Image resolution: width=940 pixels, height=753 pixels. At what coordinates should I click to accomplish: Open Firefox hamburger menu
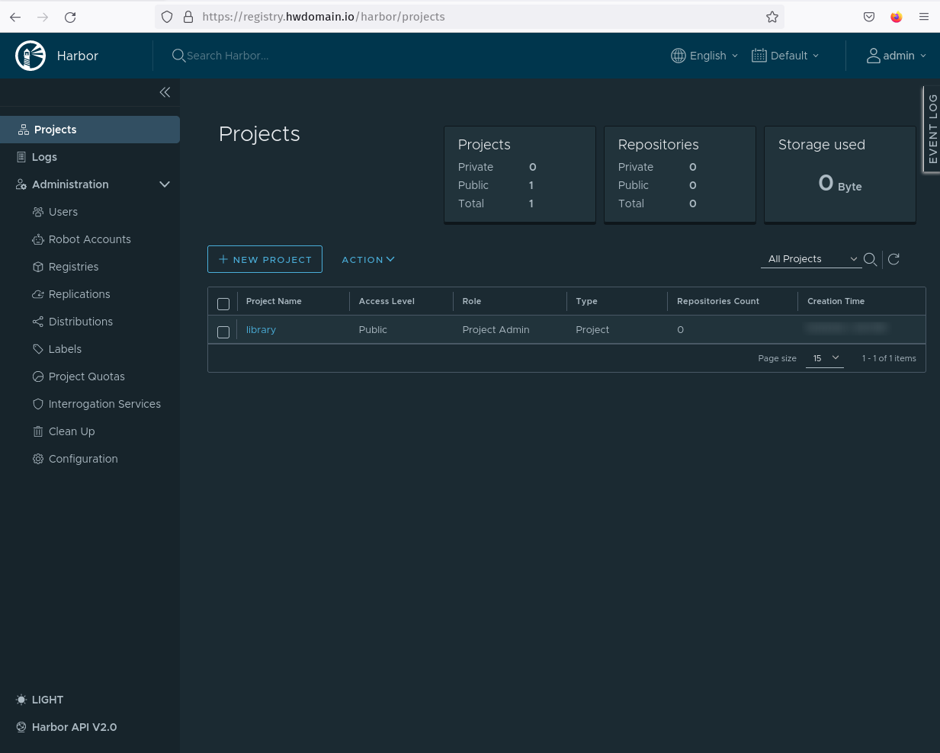click(x=924, y=17)
